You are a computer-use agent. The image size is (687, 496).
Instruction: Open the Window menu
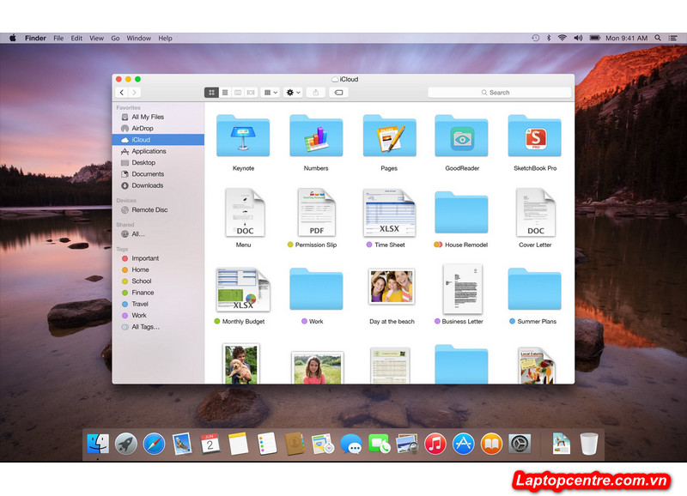click(x=139, y=38)
